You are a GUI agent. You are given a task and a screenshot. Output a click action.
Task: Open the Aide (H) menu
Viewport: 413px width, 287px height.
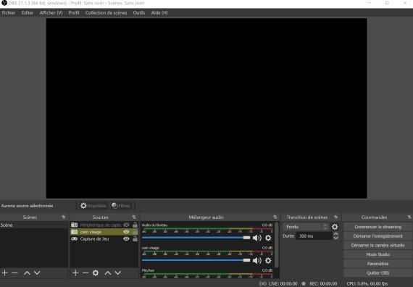[159, 12]
